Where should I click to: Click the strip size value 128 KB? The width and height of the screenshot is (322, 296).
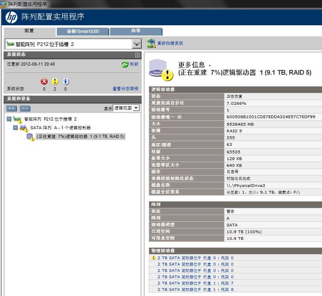[234, 158]
